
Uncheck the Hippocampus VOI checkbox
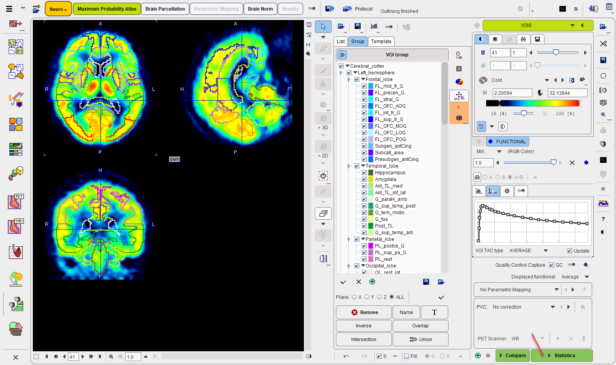coord(364,173)
